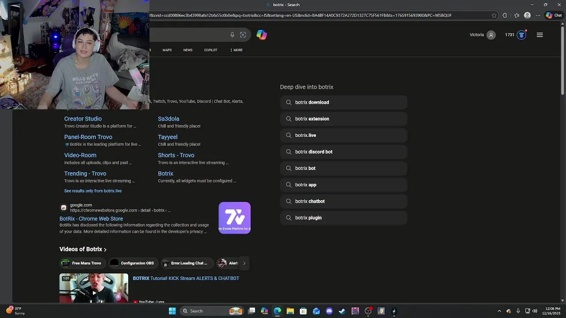This screenshot has width=566, height=318.
Task: Play BOTRIX Tutorial video thumbnail
Action: 94,288
